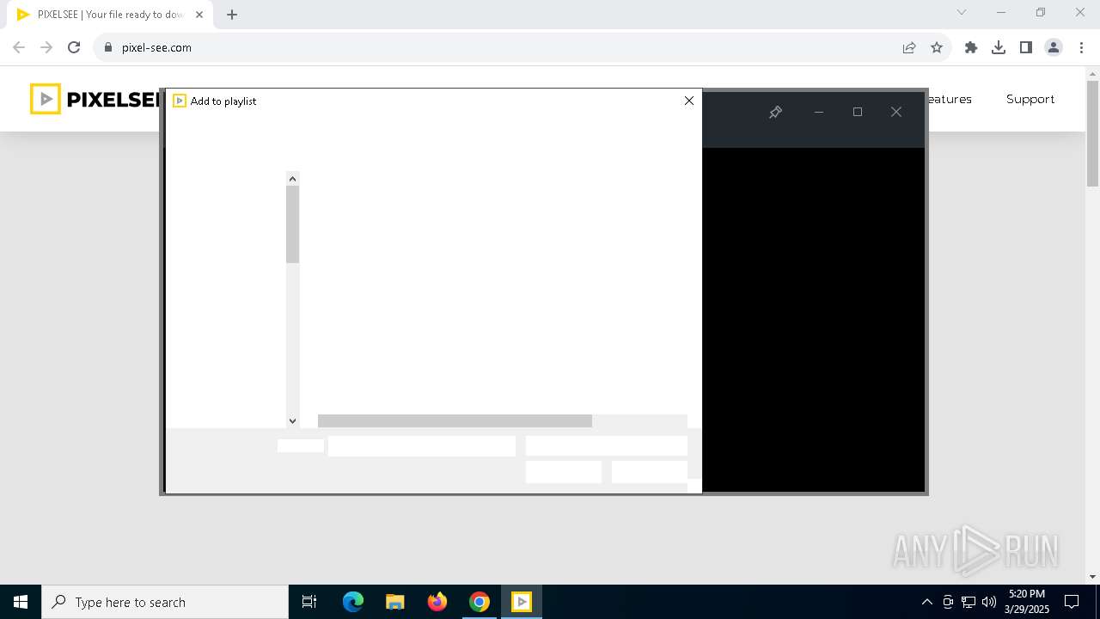This screenshot has width=1100, height=619.
Task: Open Chrome three-dot menu
Action: tap(1080, 47)
